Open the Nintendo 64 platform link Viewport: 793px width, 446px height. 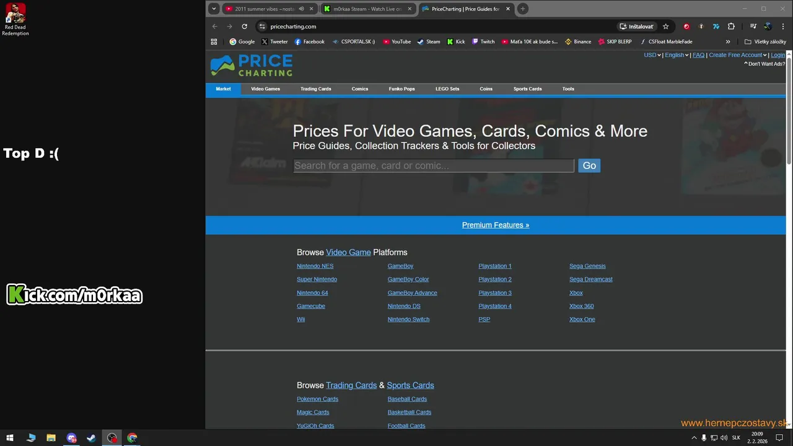click(312, 293)
